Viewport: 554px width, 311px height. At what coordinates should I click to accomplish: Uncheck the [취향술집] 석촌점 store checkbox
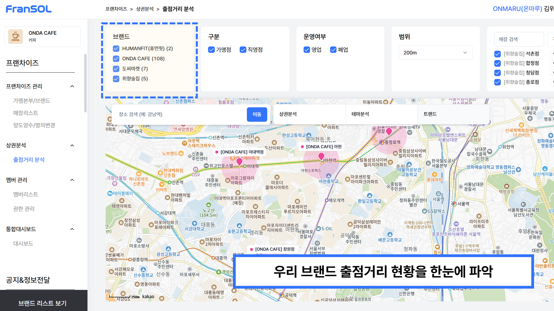497,54
